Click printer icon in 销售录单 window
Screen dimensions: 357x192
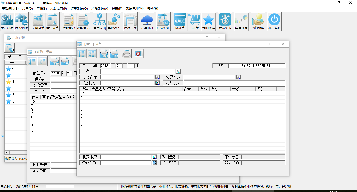(127, 54)
